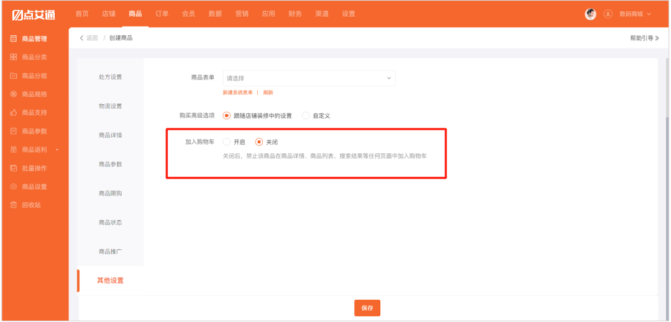Screen dimensions: 671x322
Task: Click the 点艾通 logo
Action: point(34,14)
